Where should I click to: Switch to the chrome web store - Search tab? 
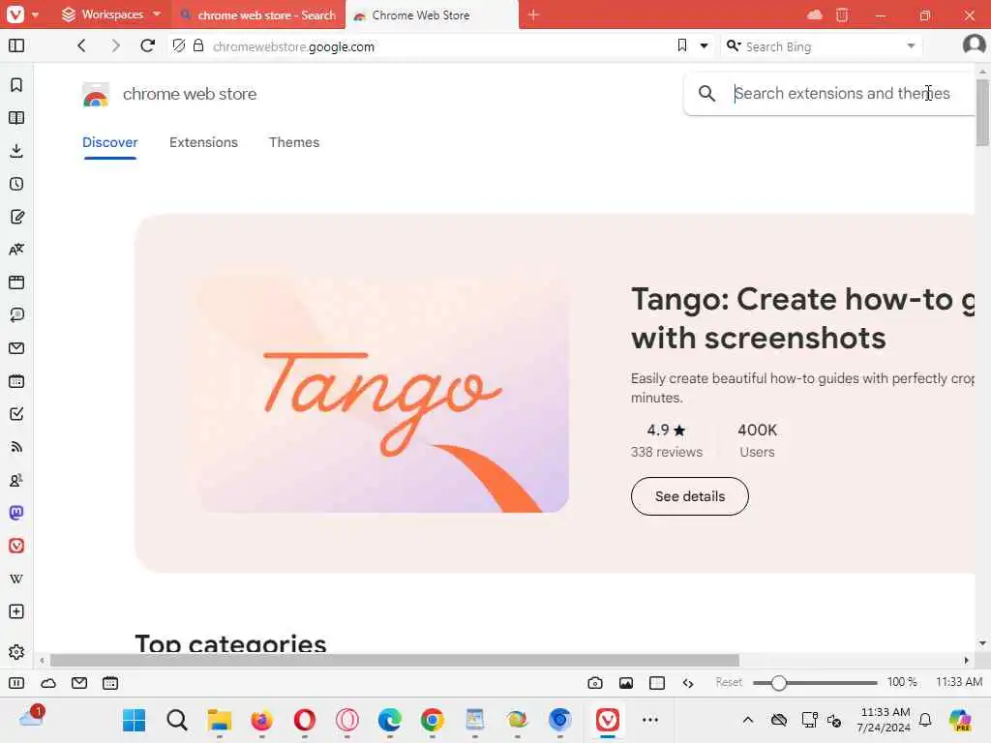(259, 15)
